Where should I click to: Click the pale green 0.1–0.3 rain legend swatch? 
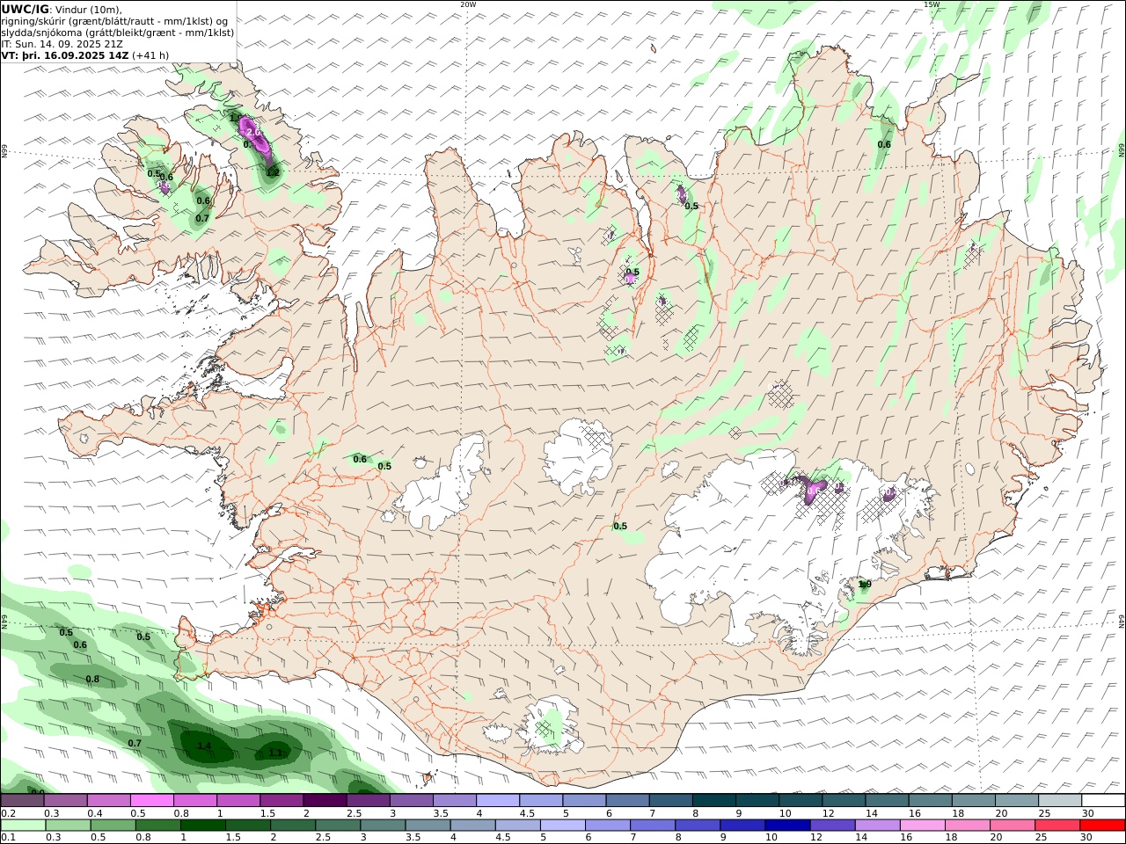[24, 826]
